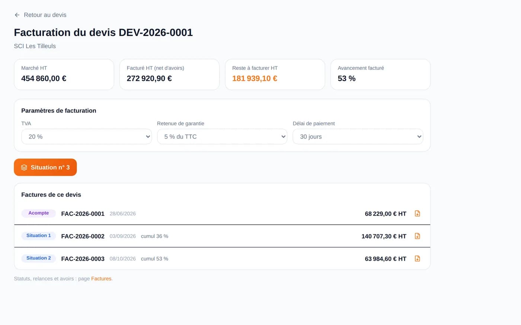This screenshot has width=521, height=325.
Task: Click the client name SCI Les Tilleuls
Action: [x=35, y=46]
